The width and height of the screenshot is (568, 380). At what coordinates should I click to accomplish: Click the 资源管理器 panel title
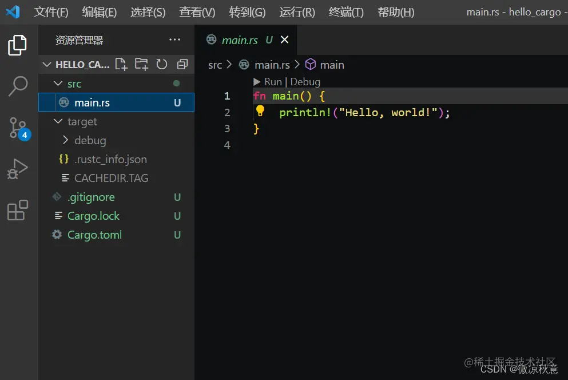pos(79,40)
